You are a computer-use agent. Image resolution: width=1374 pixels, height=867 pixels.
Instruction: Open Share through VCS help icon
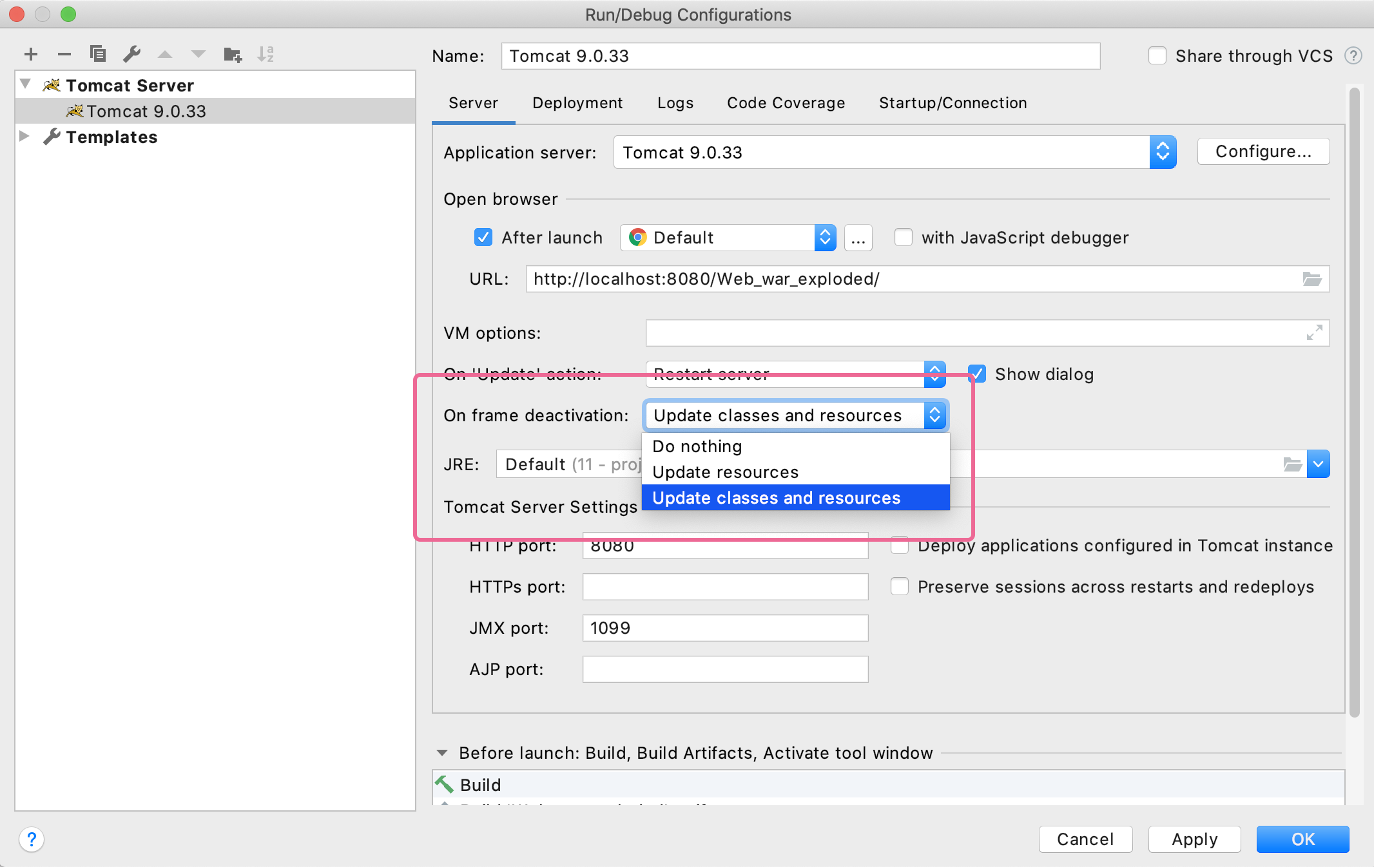(1353, 56)
